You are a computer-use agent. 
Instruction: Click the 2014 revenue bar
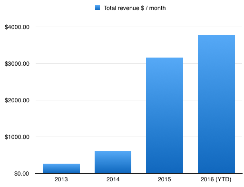click(113, 162)
